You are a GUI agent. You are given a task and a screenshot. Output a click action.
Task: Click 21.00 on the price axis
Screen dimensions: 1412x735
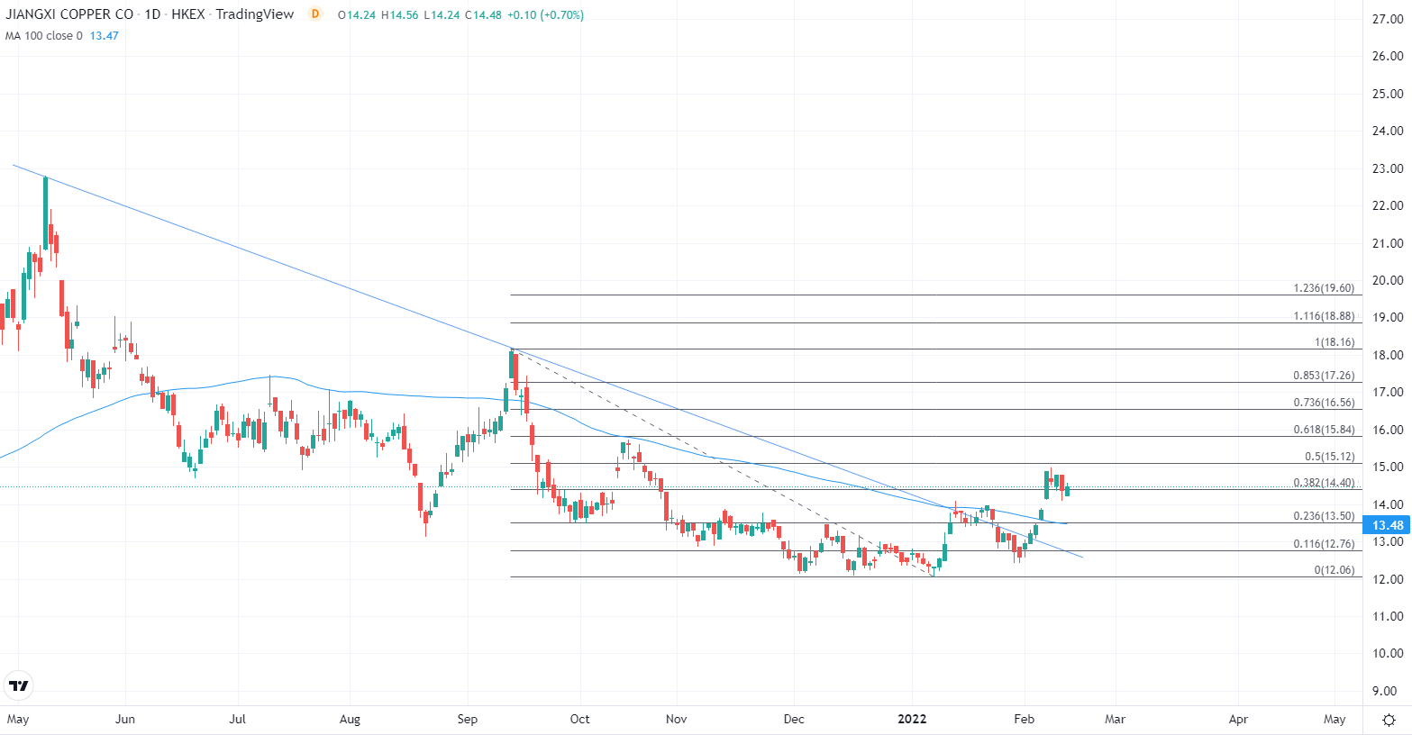point(1388,243)
